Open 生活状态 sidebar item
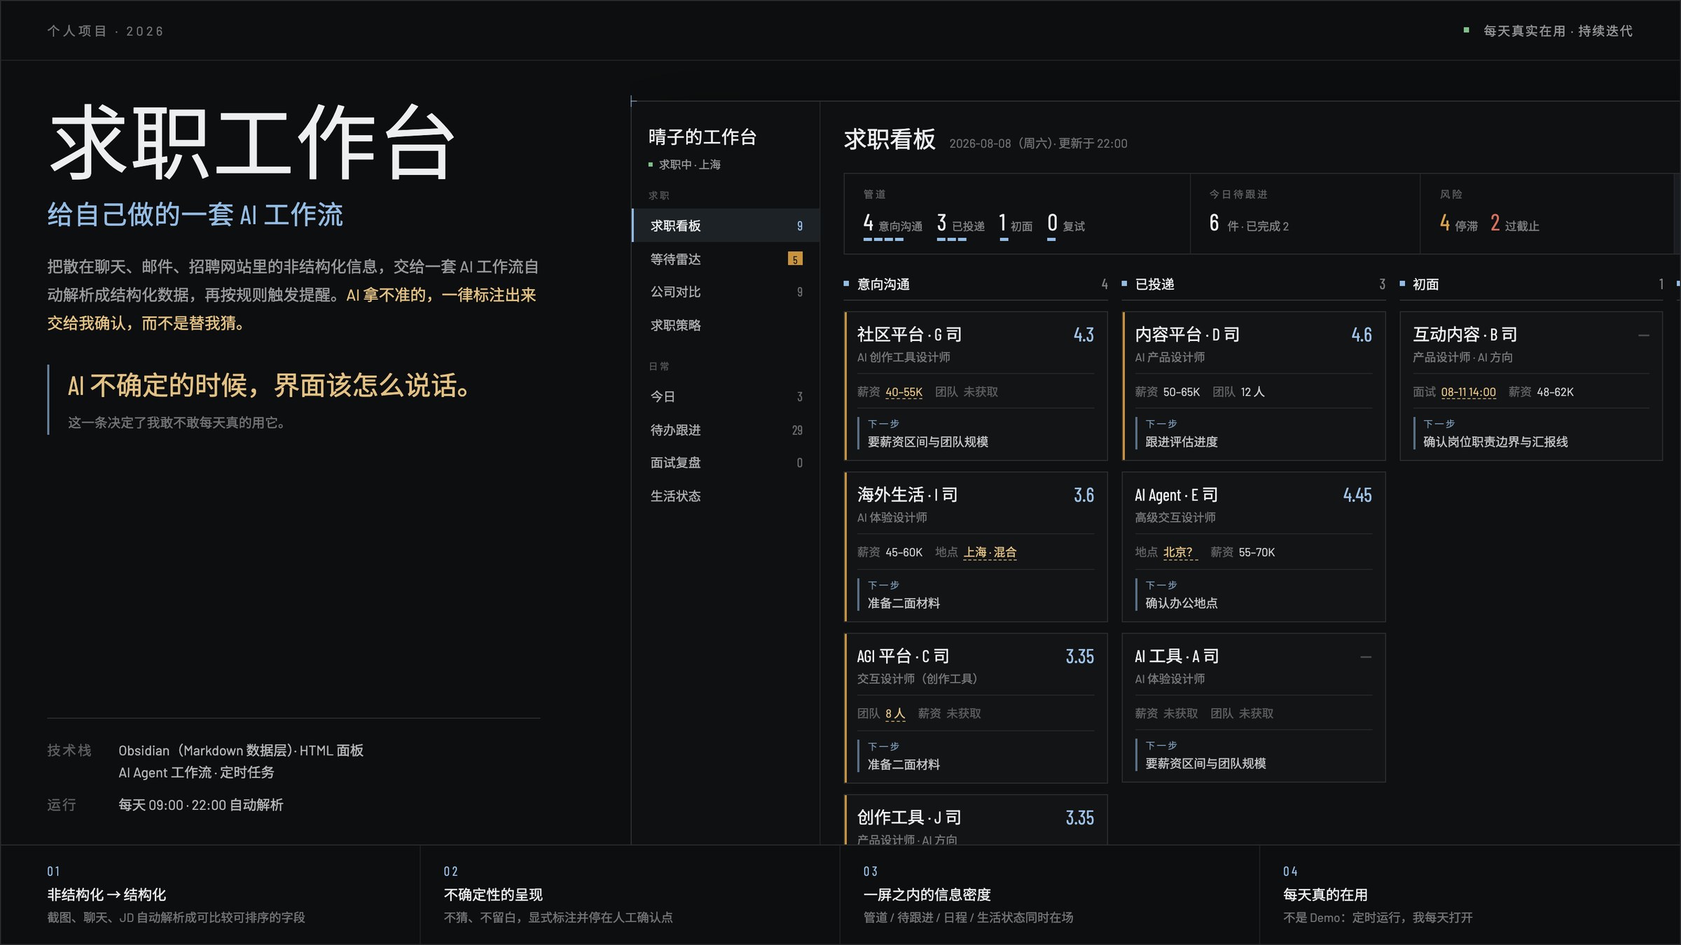1681x945 pixels. coord(726,496)
